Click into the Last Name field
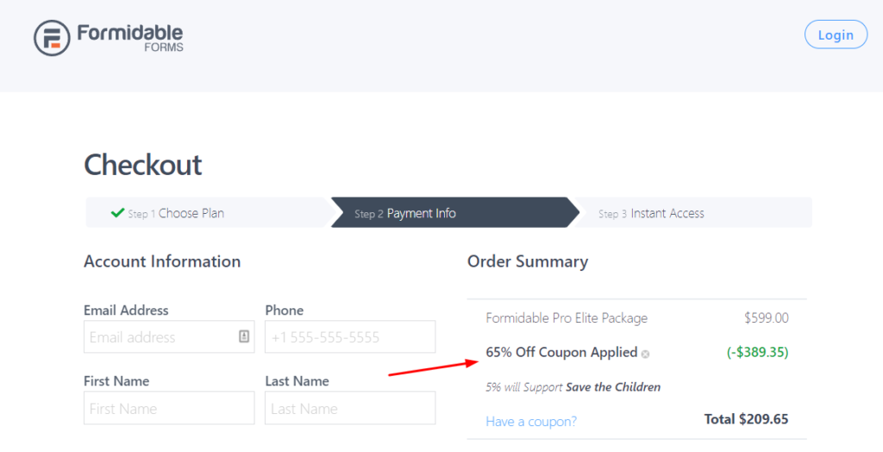 [x=350, y=408]
